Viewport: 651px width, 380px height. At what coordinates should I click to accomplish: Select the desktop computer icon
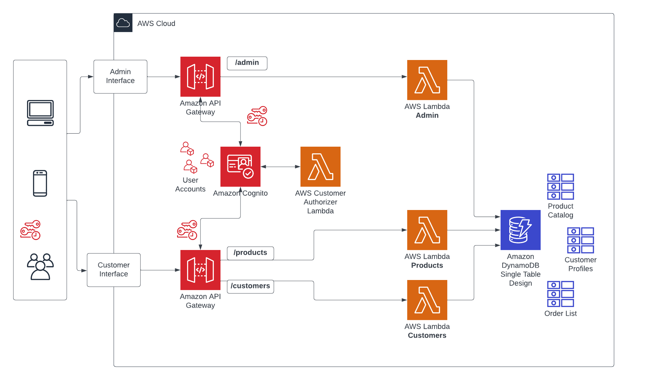(x=40, y=113)
